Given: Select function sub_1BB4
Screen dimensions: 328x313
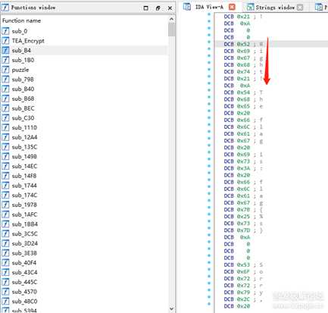Looking at the screenshot, I should coord(24,224).
